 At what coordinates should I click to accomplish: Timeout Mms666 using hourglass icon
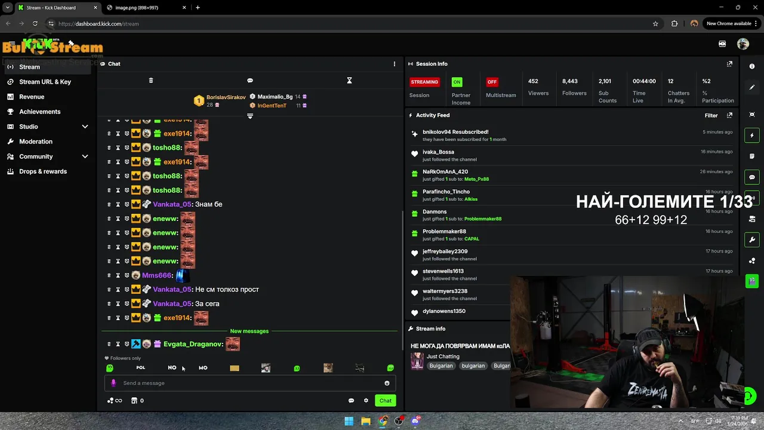(x=118, y=275)
